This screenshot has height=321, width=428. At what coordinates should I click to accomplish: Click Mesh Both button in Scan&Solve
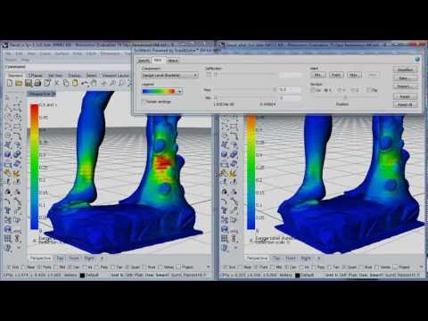click(336, 75)
